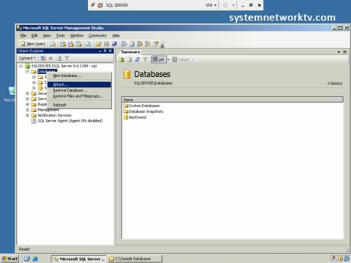Click the Refresh icon in Summary toolbar
The width and height of the screenshot is (351, 263).
[x=129, y=60]
